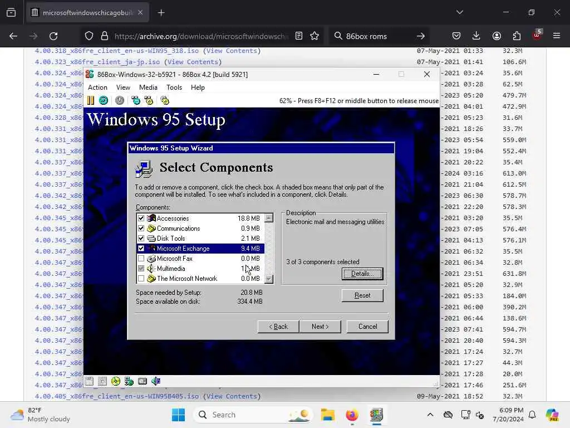Open the Windows Start button

(178, 415)
